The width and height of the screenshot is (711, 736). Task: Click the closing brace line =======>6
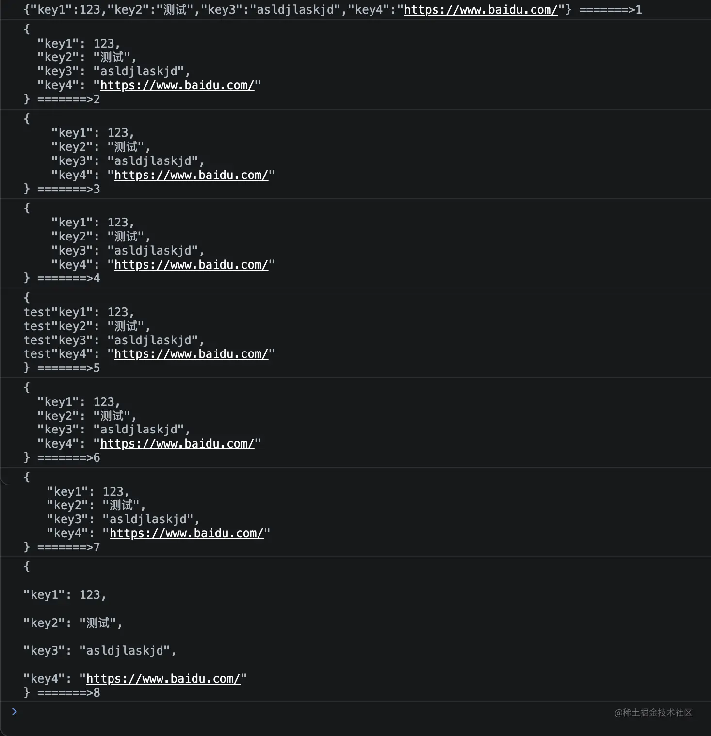point(62,458)
